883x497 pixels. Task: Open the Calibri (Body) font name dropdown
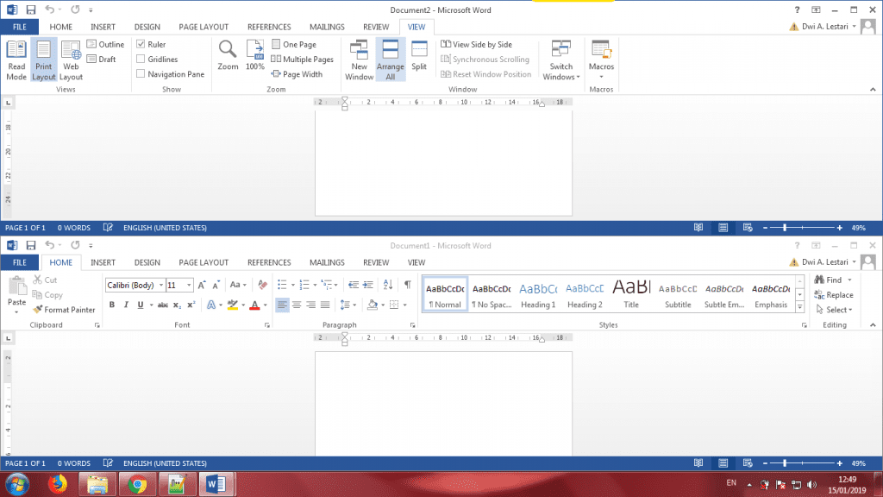[x=160, y=286]
